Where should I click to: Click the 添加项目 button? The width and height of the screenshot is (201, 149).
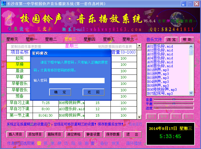click(x=35, y=134)
